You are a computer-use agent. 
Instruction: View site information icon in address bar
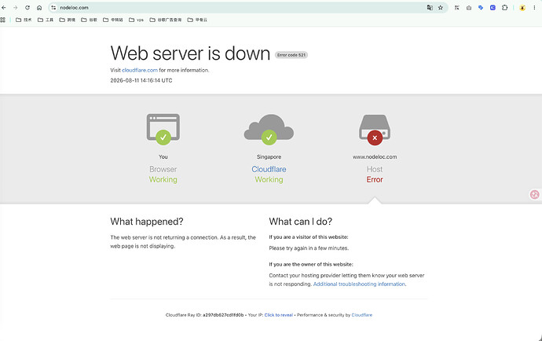pyautogui.click(x=53, y=8)
